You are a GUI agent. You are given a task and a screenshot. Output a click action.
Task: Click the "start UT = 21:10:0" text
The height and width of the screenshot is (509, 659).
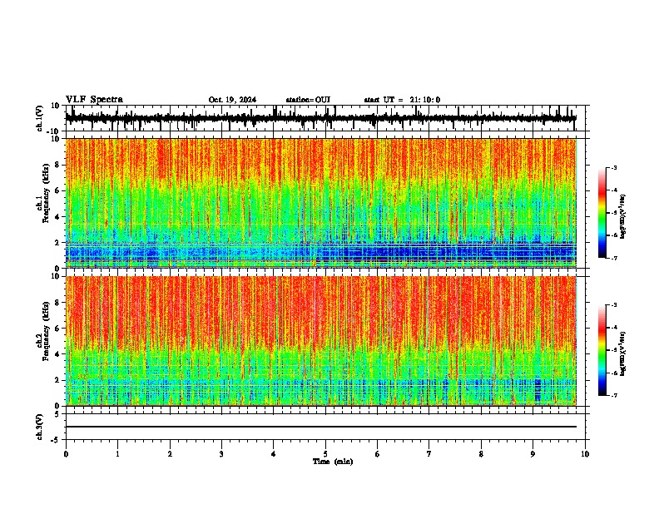pyautogui.click(x=402, y=100)
